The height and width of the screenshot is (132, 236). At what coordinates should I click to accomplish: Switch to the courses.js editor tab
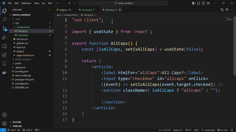pyautogui.click(x=87, y=10)
